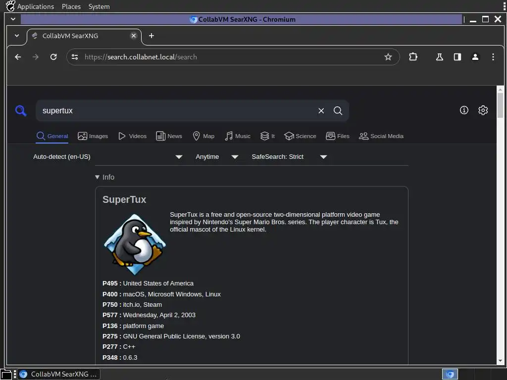
Task: Click the Chromium tray icon in bottom panel
Action: click(450, 374)
